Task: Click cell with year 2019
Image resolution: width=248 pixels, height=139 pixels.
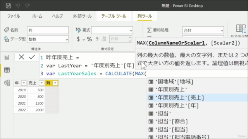Action: pos(21,90)
